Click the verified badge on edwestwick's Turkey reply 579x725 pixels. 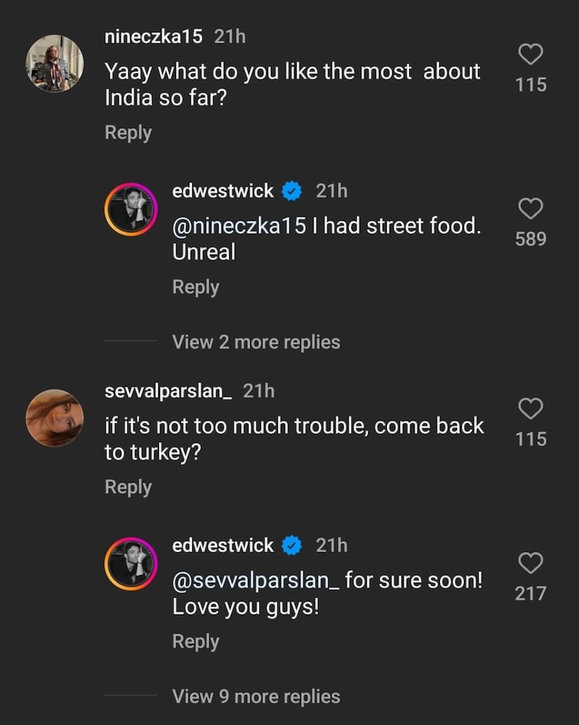(291, 545)
